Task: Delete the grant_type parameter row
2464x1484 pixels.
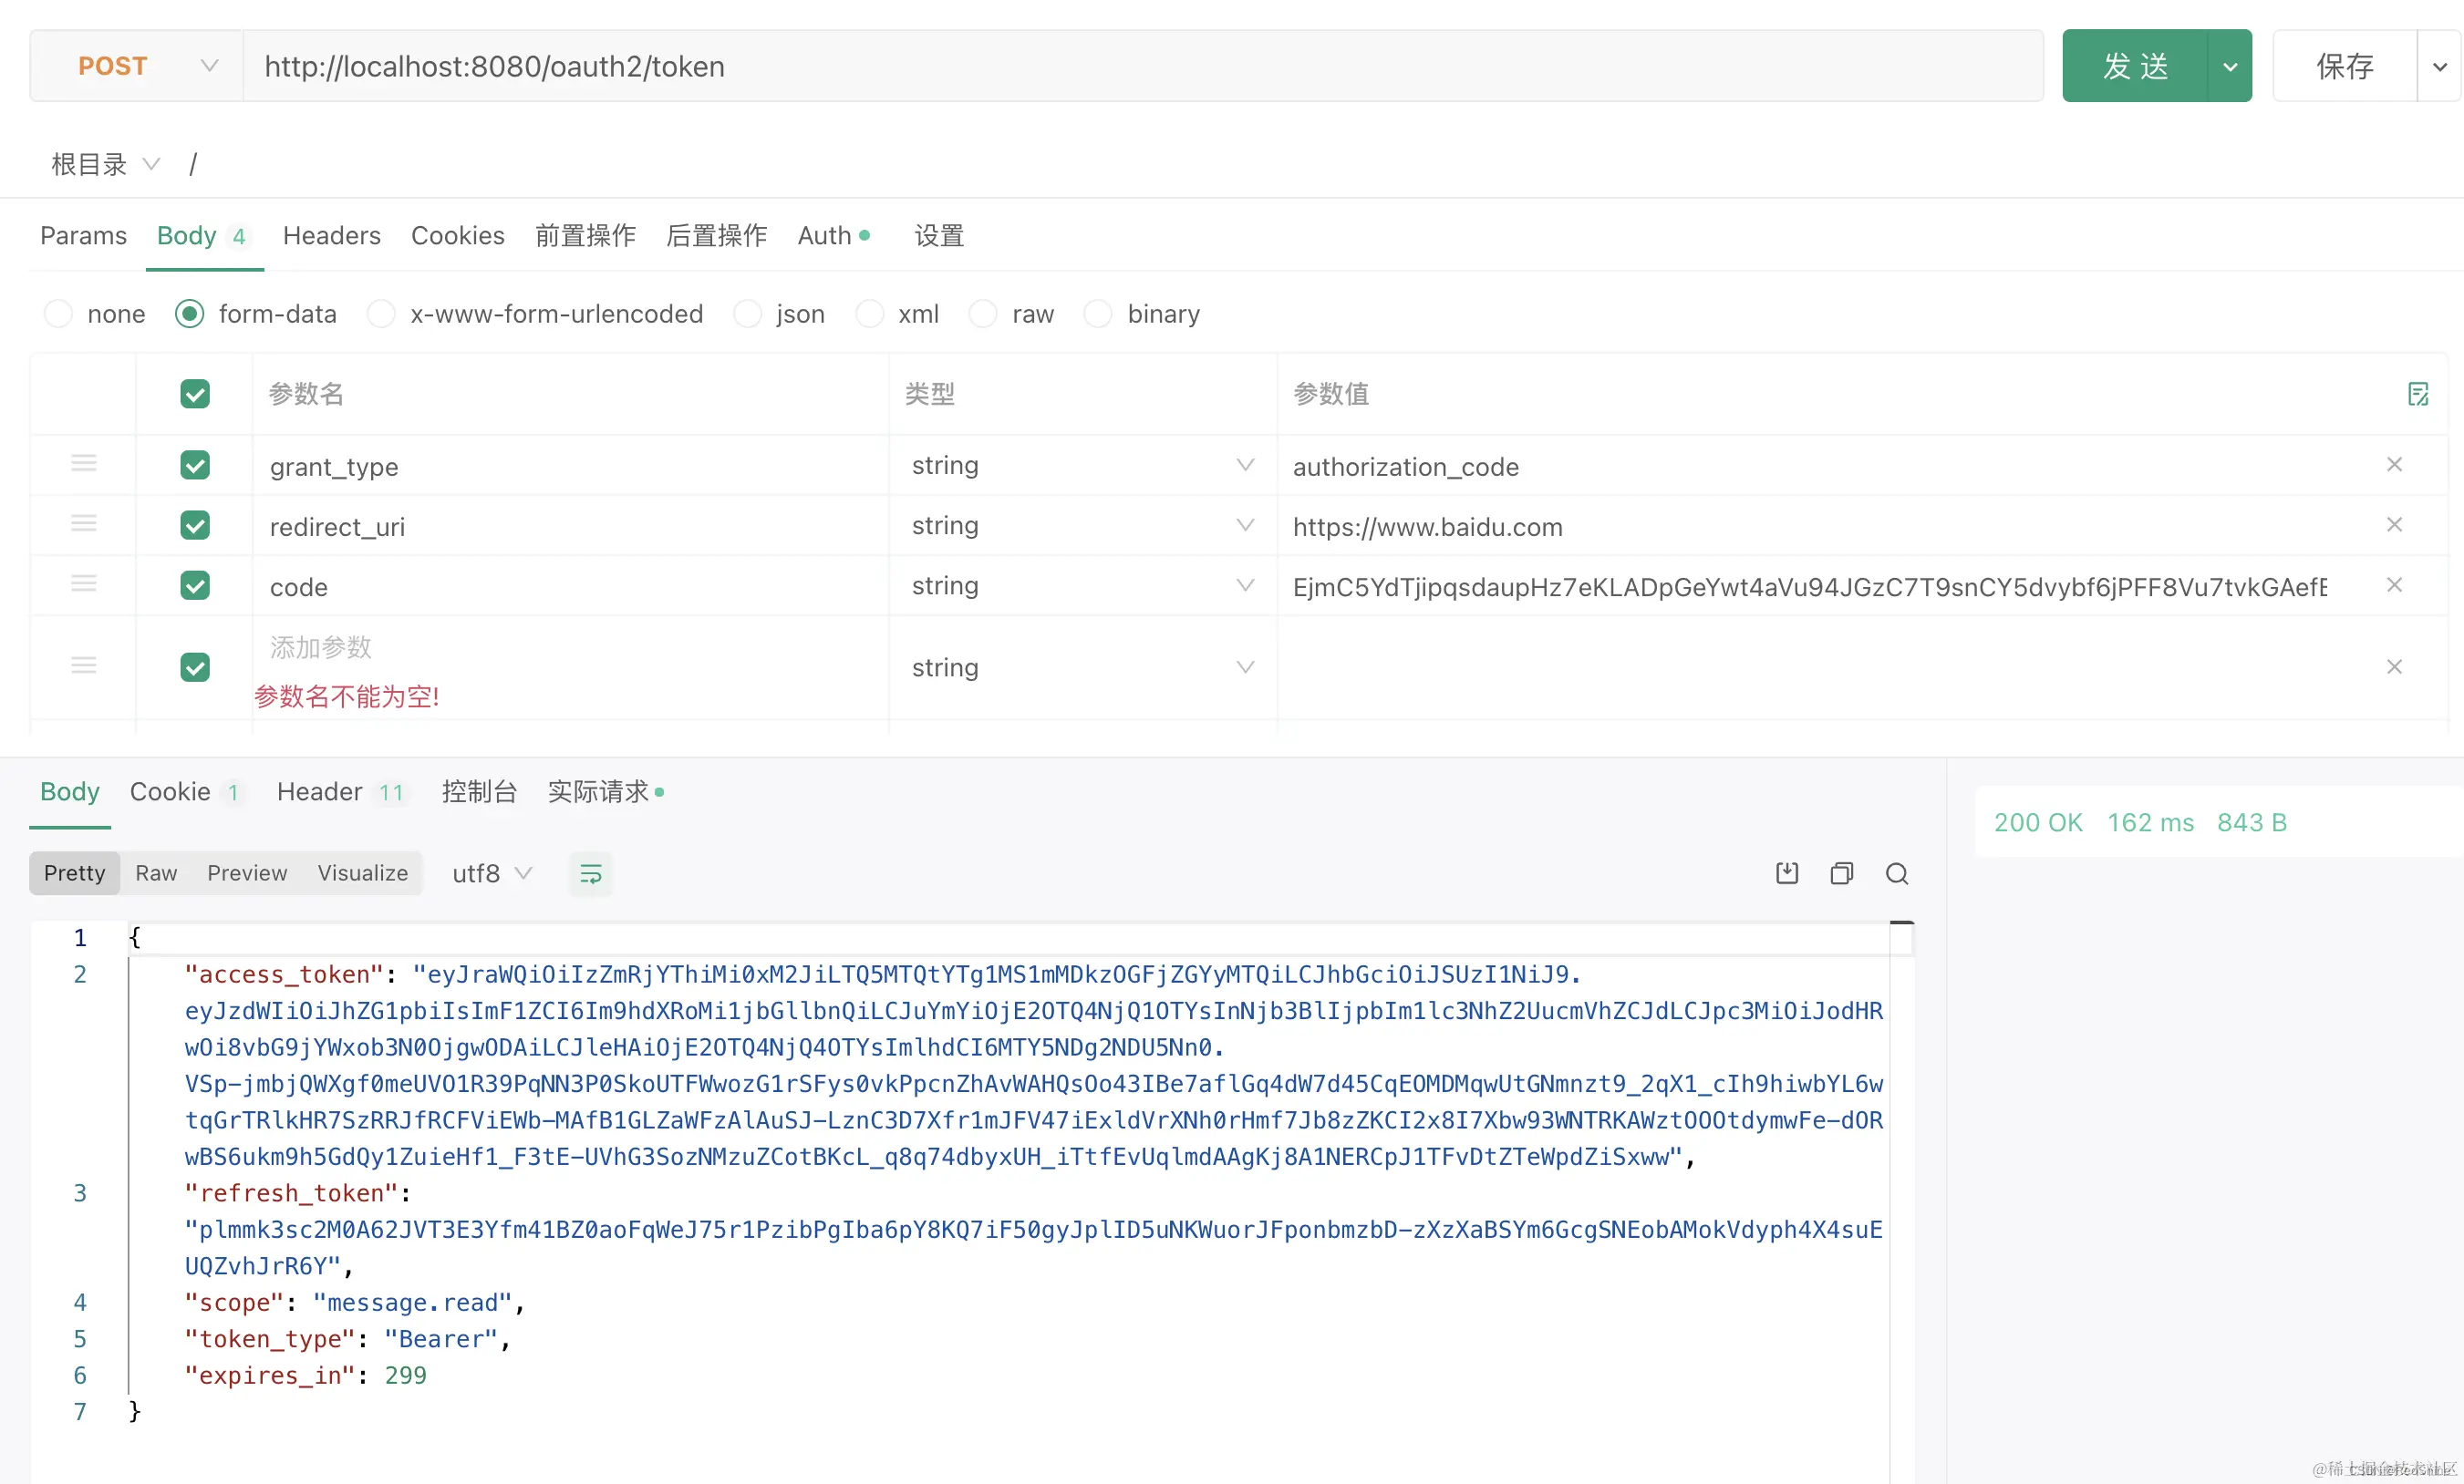Action: tap(2394, 465)
